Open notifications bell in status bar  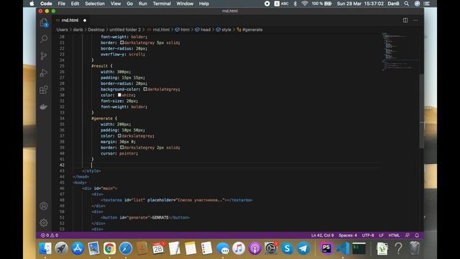[417, 235]
